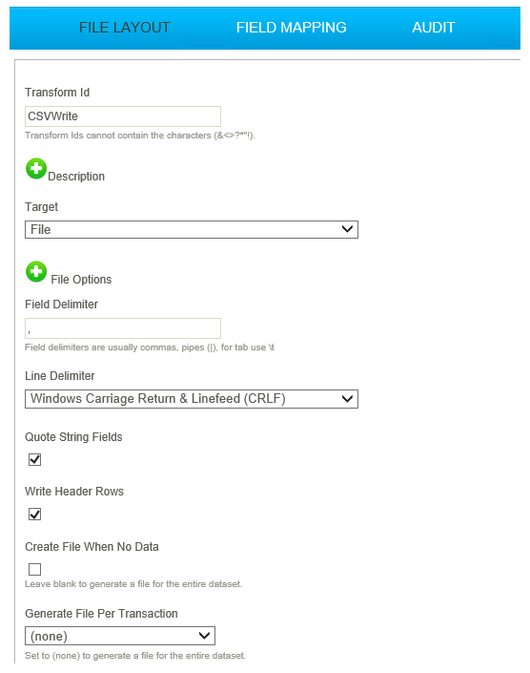The image size is (530, 673).
Task: Click the File Options label text
Action: (81, 280)
